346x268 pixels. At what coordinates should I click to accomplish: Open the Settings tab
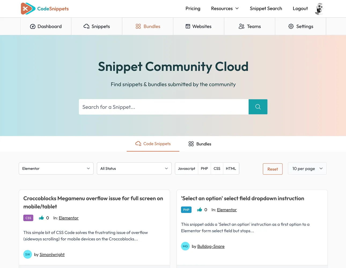(301, 26)
